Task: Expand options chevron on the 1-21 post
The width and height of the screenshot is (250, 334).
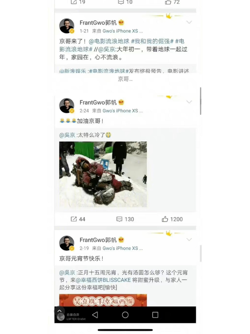Action: coord(189,22)
